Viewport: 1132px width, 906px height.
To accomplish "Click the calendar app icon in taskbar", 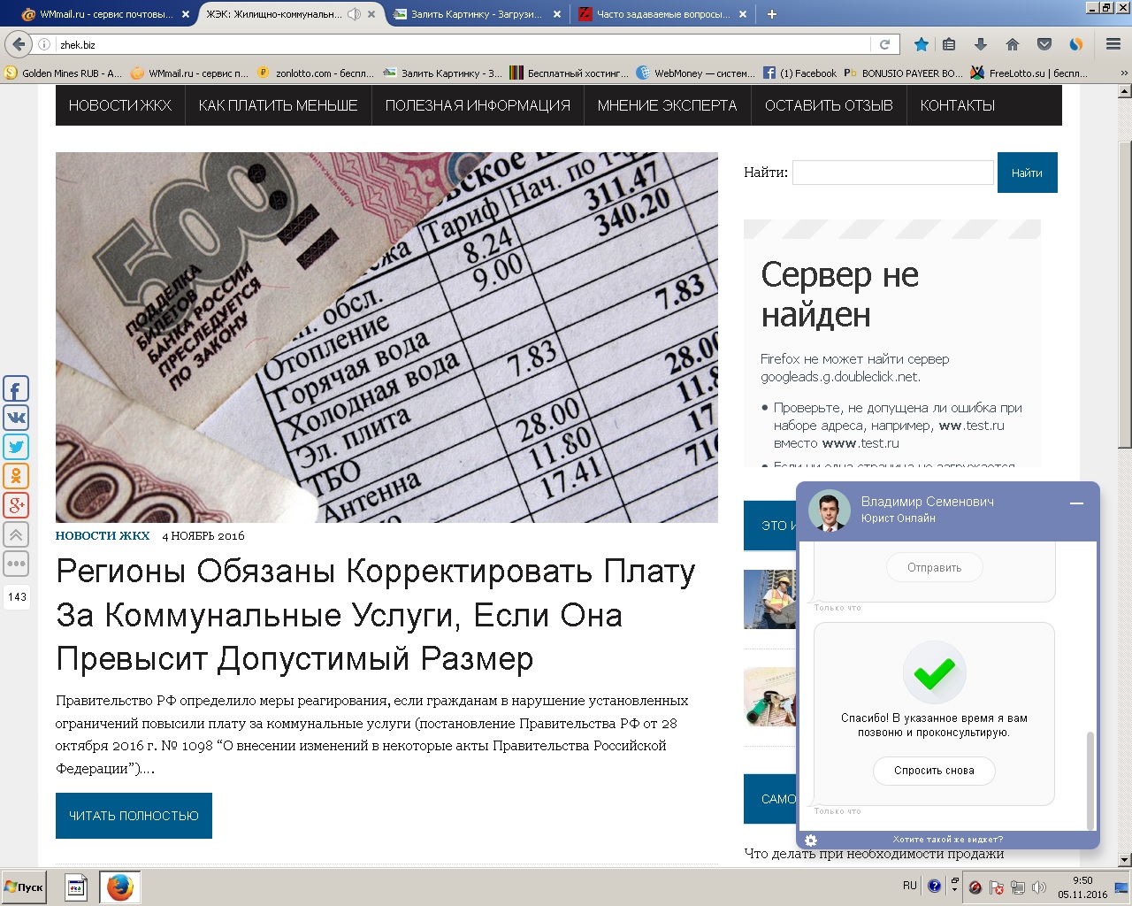I will click(77, 887).
